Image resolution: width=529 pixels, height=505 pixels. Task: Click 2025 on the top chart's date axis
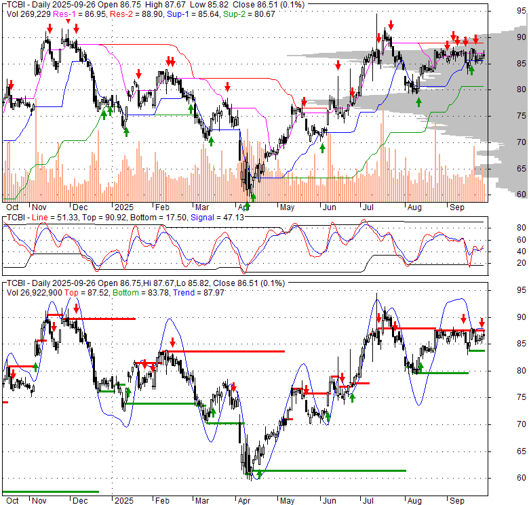coord(124,207)
